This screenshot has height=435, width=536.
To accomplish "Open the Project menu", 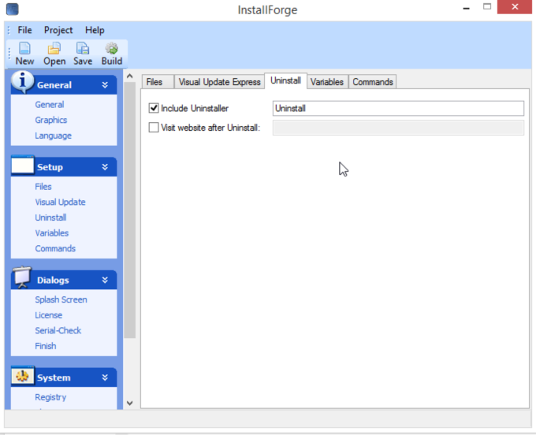I will point(58,30).
